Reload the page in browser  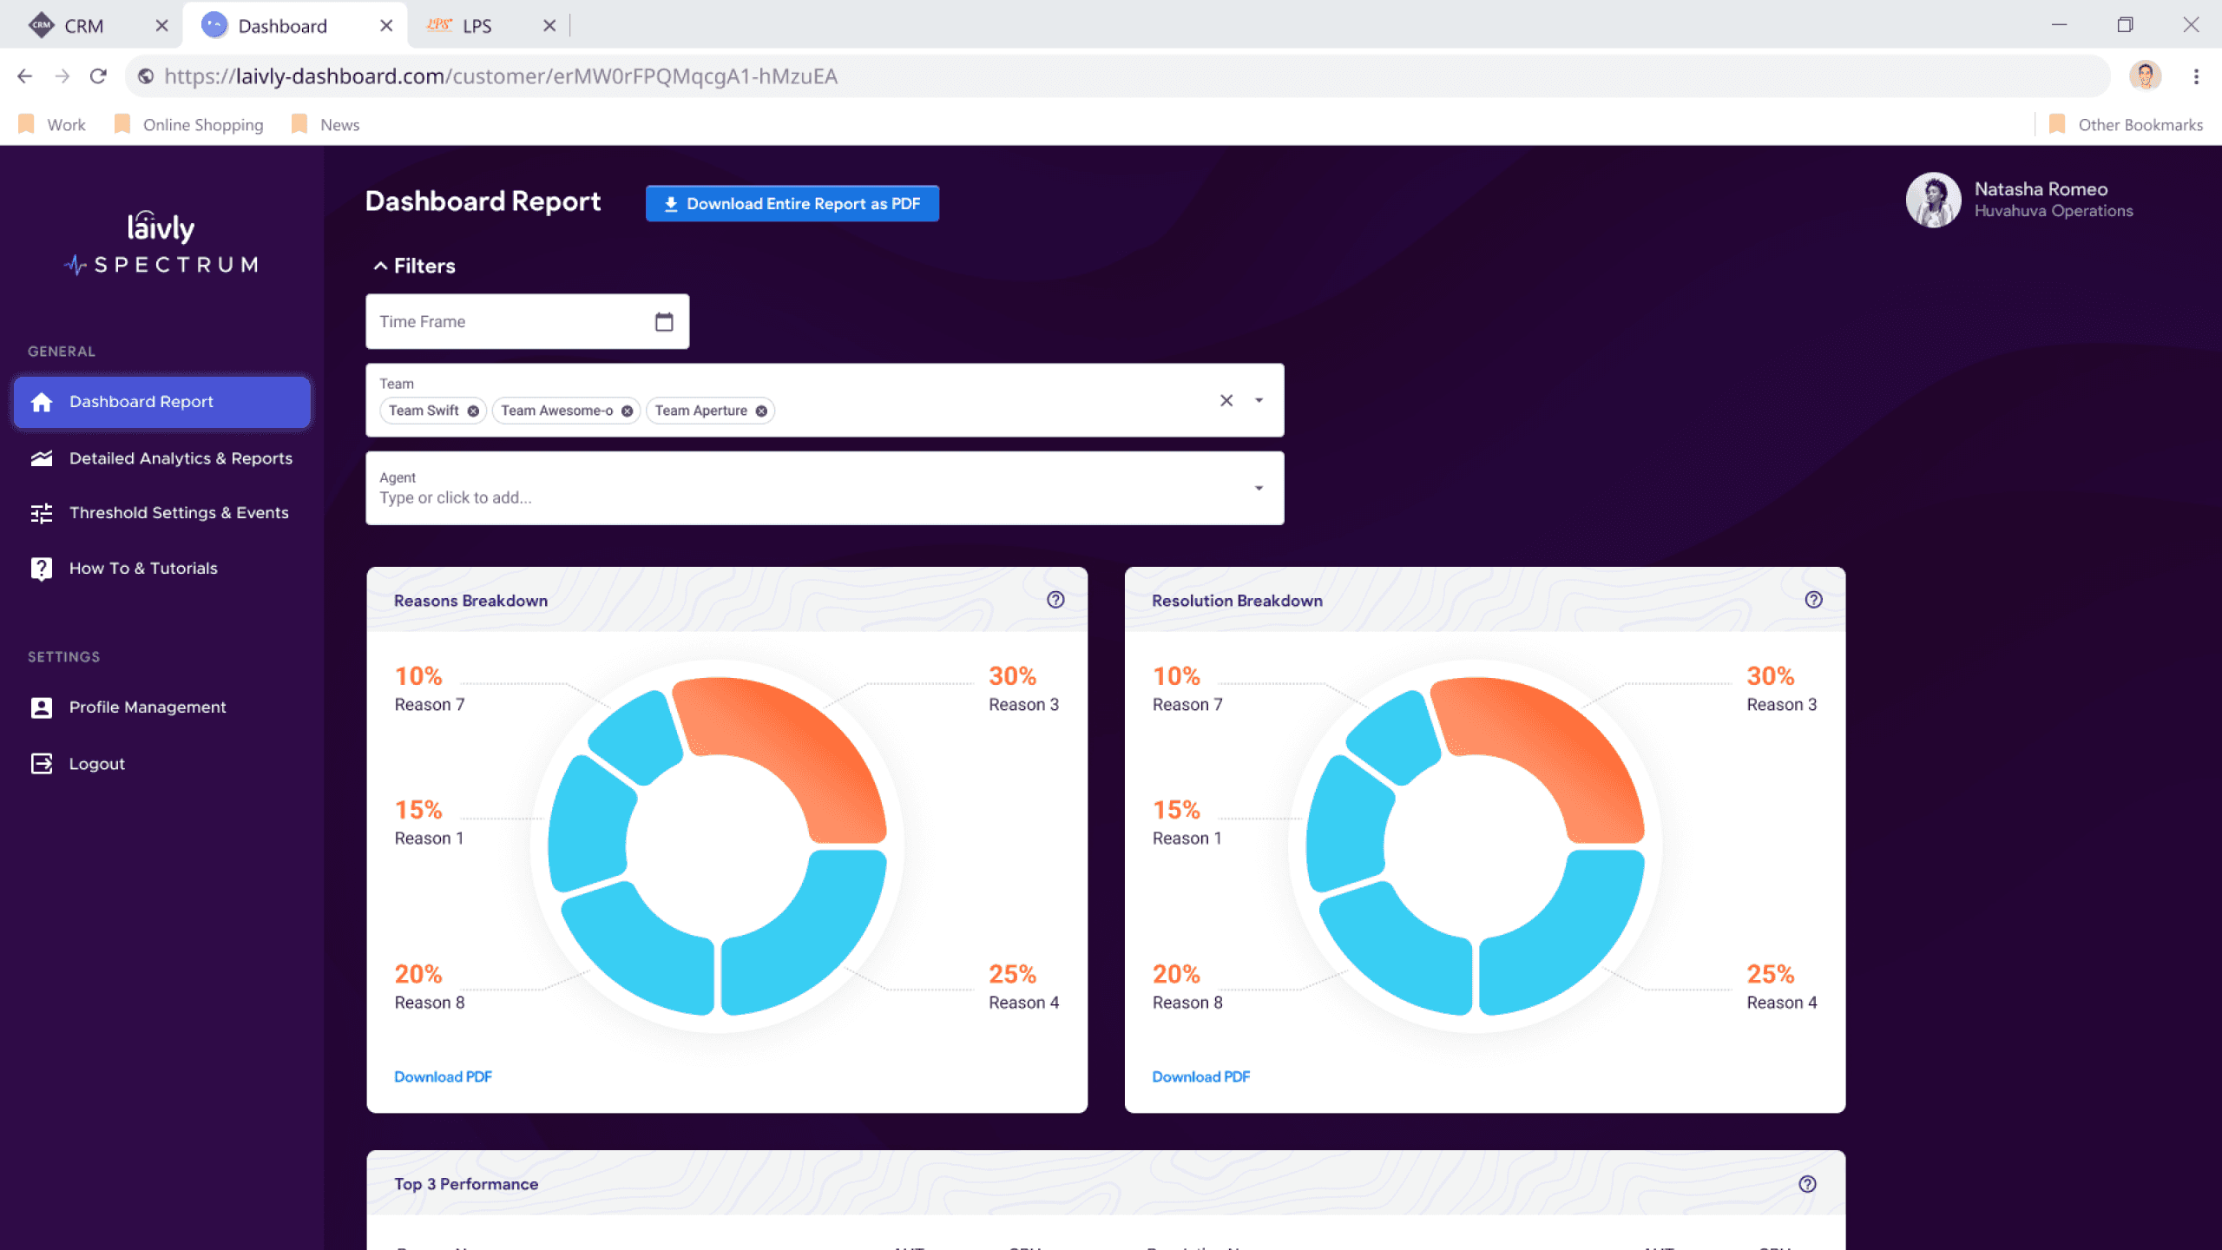pyautogui.click(x=98, y=76)
